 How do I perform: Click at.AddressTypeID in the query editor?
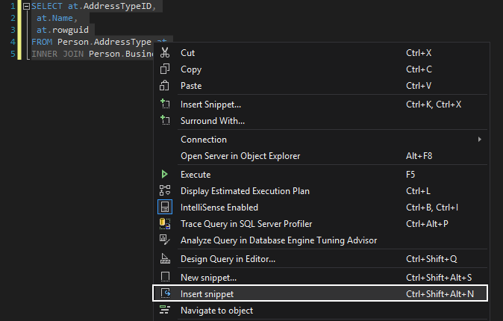[114, 6]
